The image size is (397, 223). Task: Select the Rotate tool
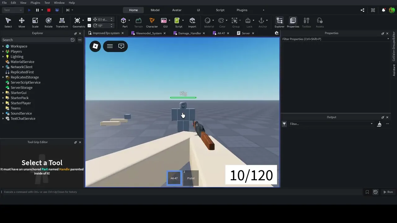tap(48, 23)
